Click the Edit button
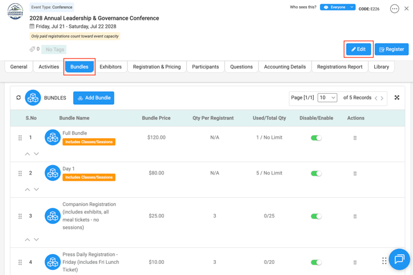Viewport: 413px width, 275px height. point(359,49)
